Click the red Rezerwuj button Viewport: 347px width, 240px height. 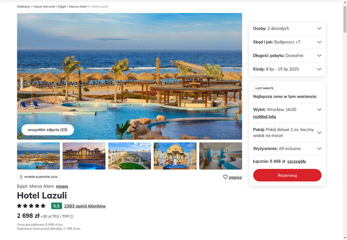[287, 175]
